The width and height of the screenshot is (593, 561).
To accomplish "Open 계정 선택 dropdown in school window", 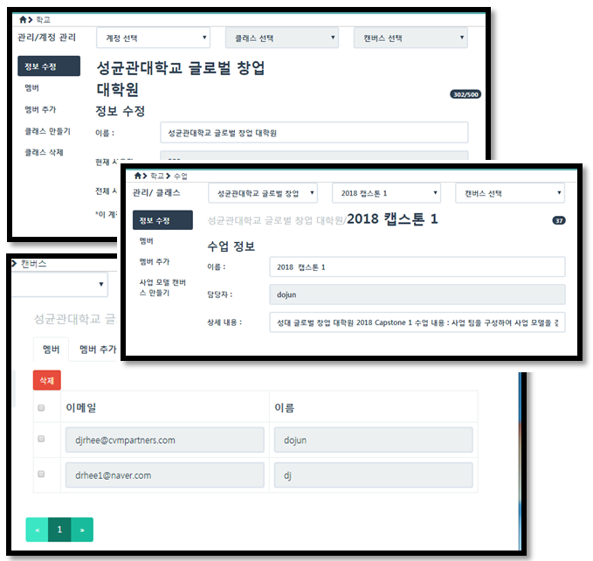I will click(153, 38).
